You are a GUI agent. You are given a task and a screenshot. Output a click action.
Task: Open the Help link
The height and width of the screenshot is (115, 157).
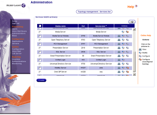[x=131, y=7]
